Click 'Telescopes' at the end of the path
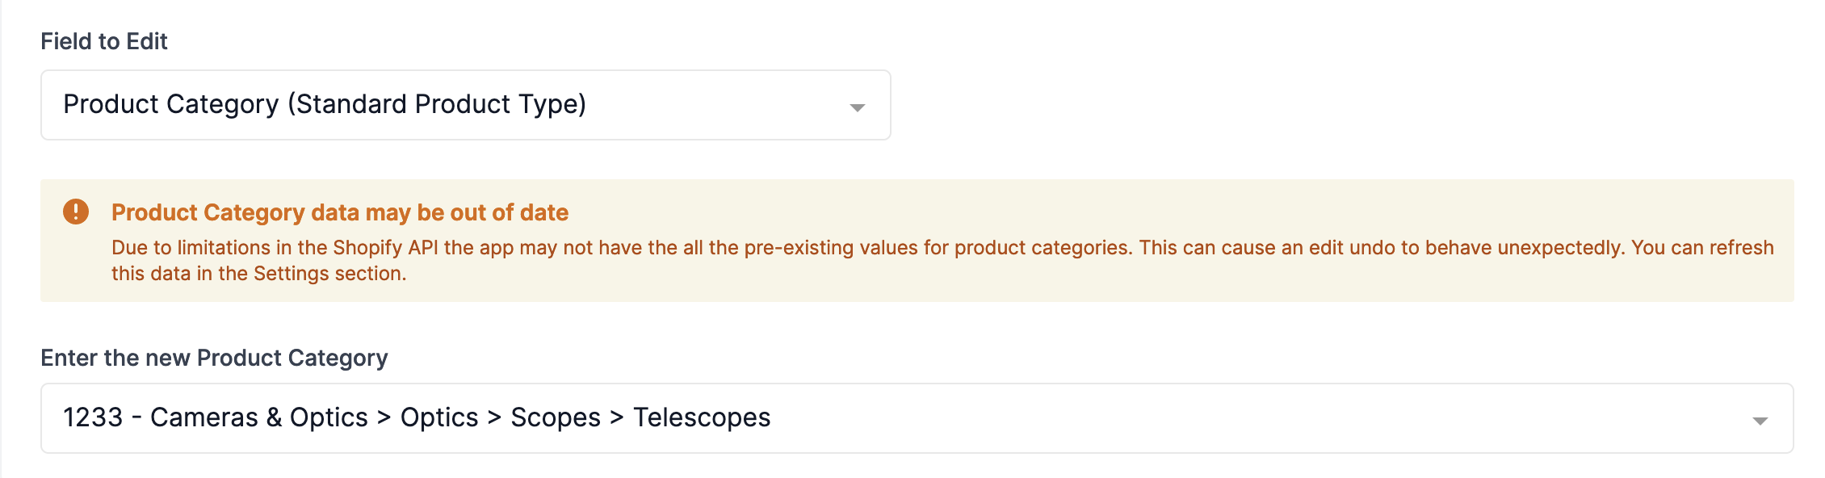 tap(702, 417)
